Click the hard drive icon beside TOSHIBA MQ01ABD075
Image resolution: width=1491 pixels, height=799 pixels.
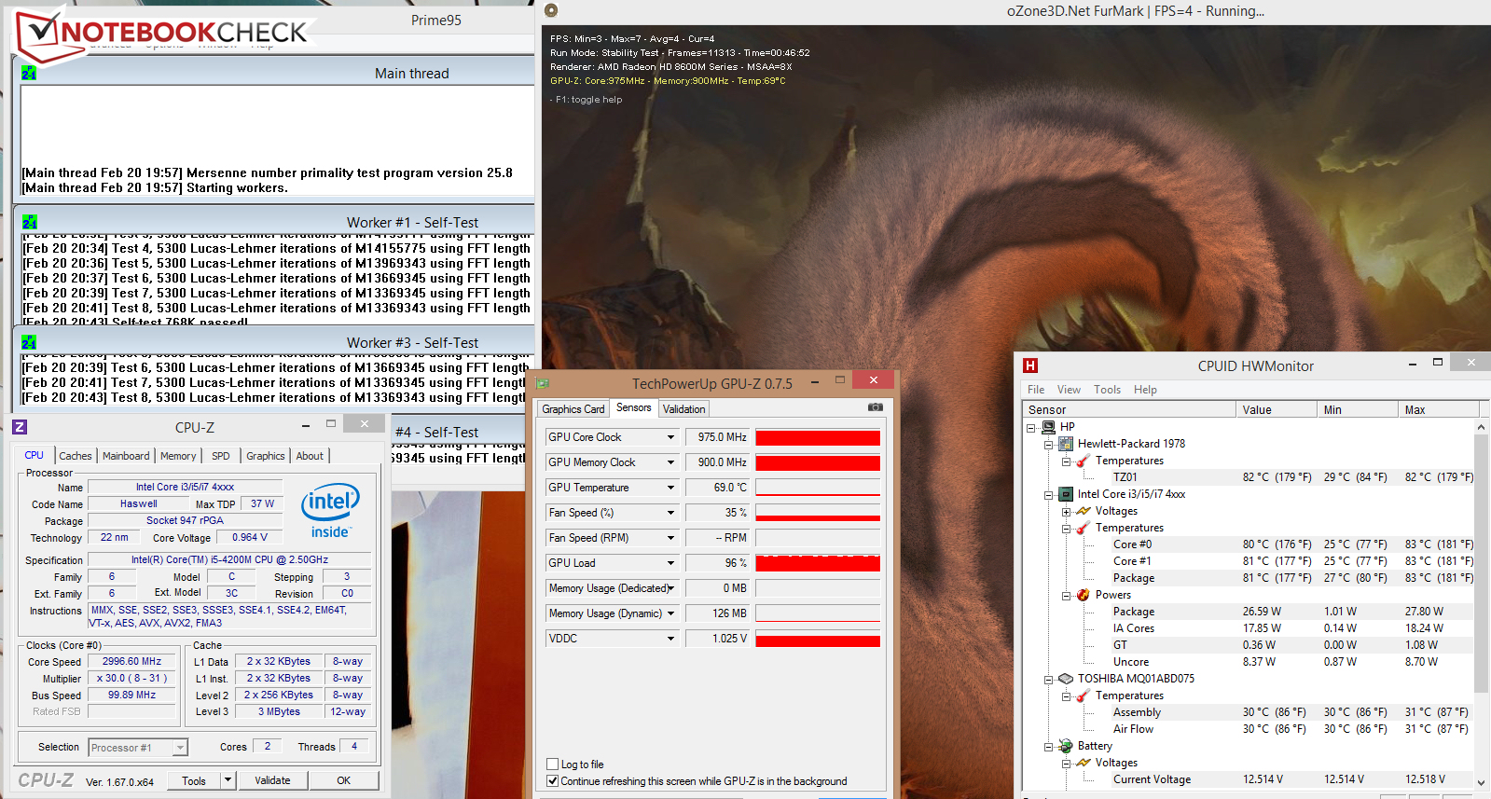tap(1066, 679)
